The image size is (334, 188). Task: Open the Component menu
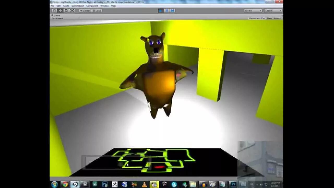coord(92,6)
